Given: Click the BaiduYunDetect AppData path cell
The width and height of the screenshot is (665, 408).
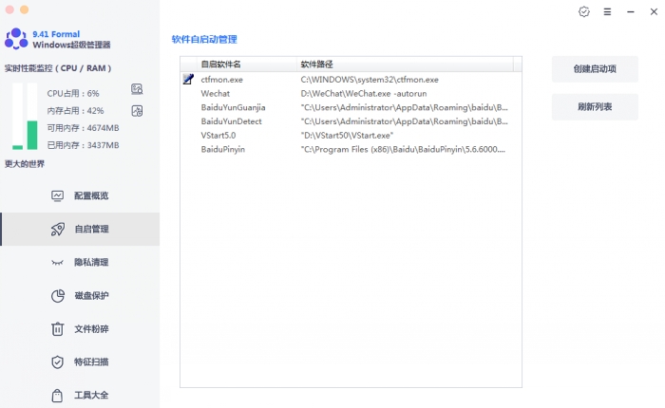Looking at the screenshot, I should 404,121.
